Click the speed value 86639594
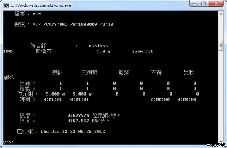This screenshot has width=227, height=148. coord(78,115)
